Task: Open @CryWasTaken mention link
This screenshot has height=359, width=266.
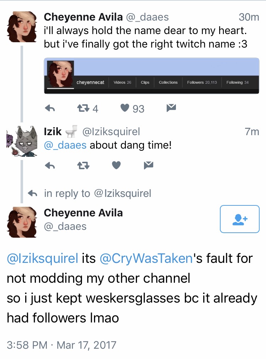Action: (146, 259)
